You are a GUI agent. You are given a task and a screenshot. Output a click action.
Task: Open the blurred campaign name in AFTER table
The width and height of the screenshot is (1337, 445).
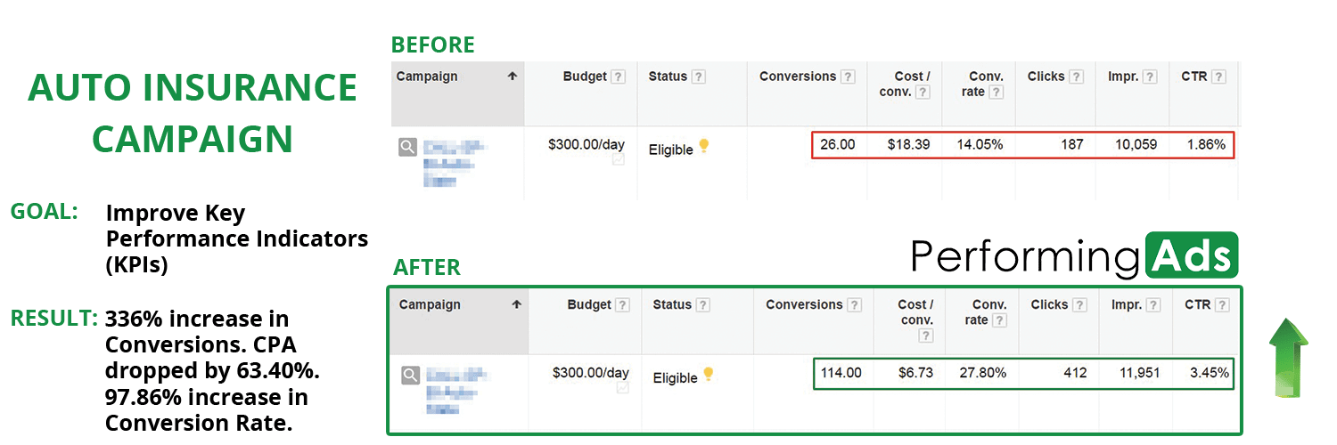click(x=458, y=391)
